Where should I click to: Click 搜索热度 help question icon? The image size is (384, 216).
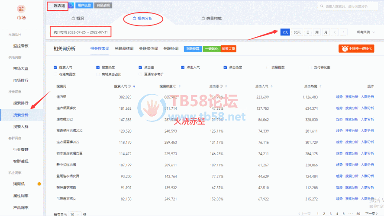pyautogui.click(x=174, y=86)
